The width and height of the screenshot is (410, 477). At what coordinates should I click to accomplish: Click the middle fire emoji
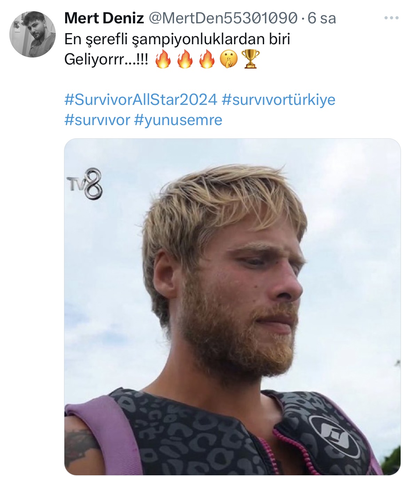(x=185, y=59)
